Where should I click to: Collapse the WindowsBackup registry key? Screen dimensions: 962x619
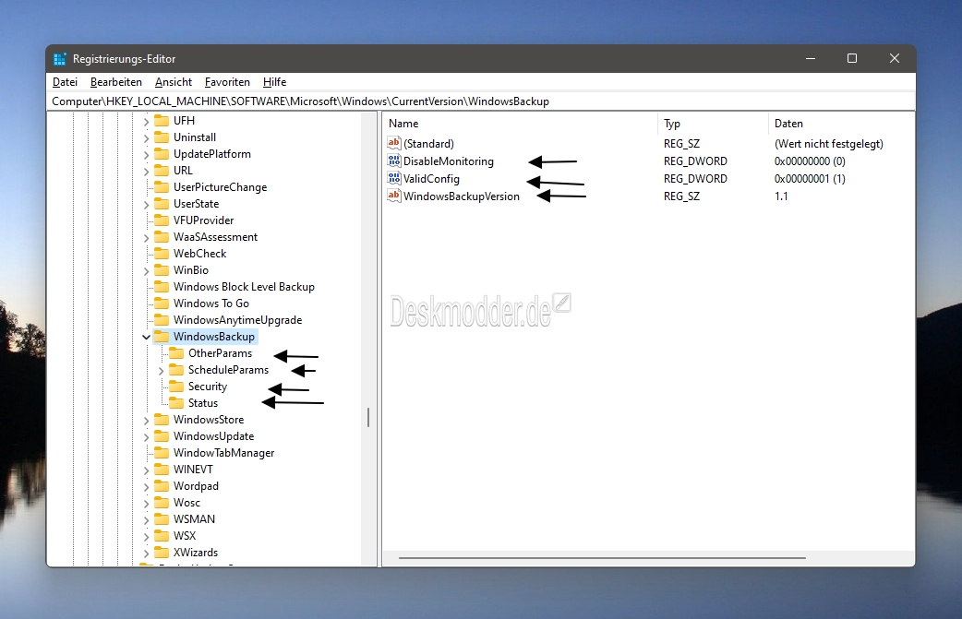point(146,337)
